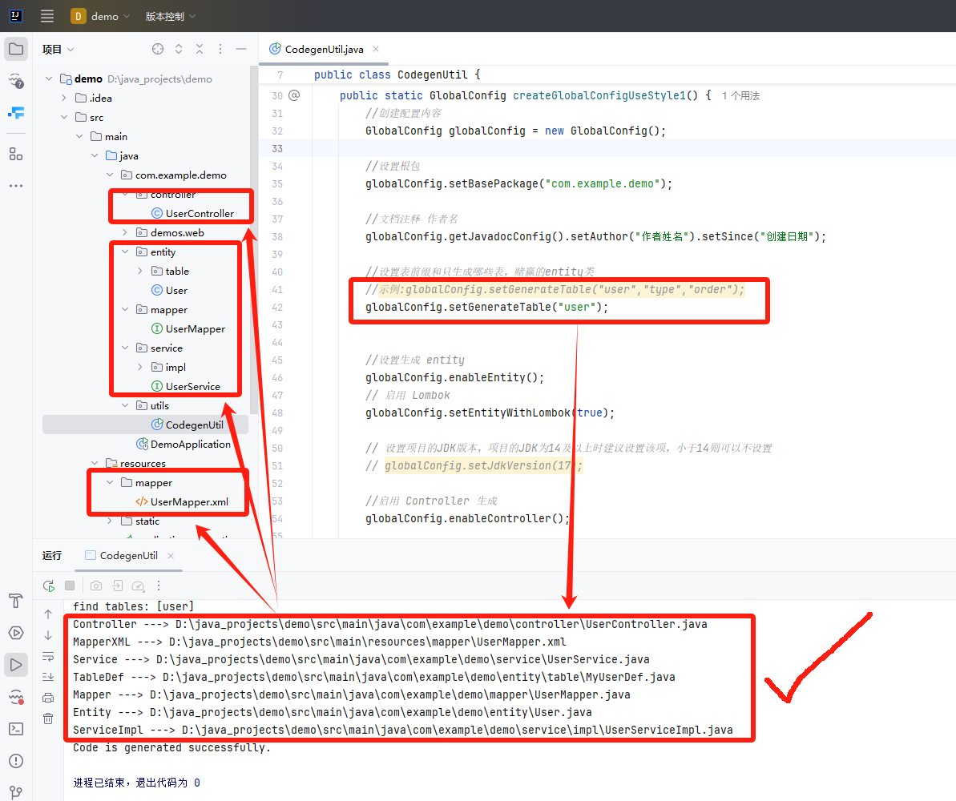Select the 运行 panel label
Image resolution: width=956 pixels, height=801 pixels.
click(52, 555)
